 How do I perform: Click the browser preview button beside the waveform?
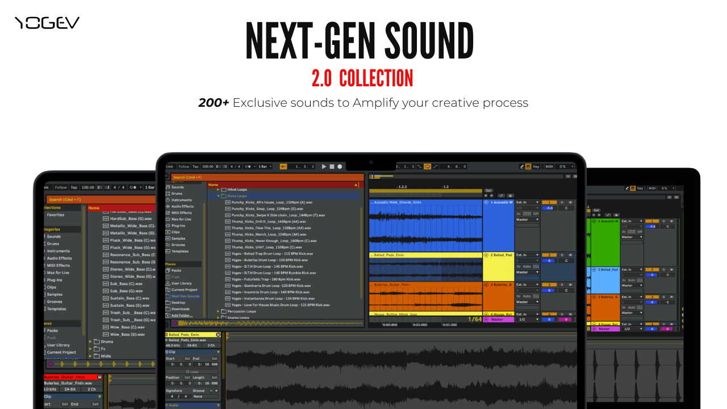[174, 323]
